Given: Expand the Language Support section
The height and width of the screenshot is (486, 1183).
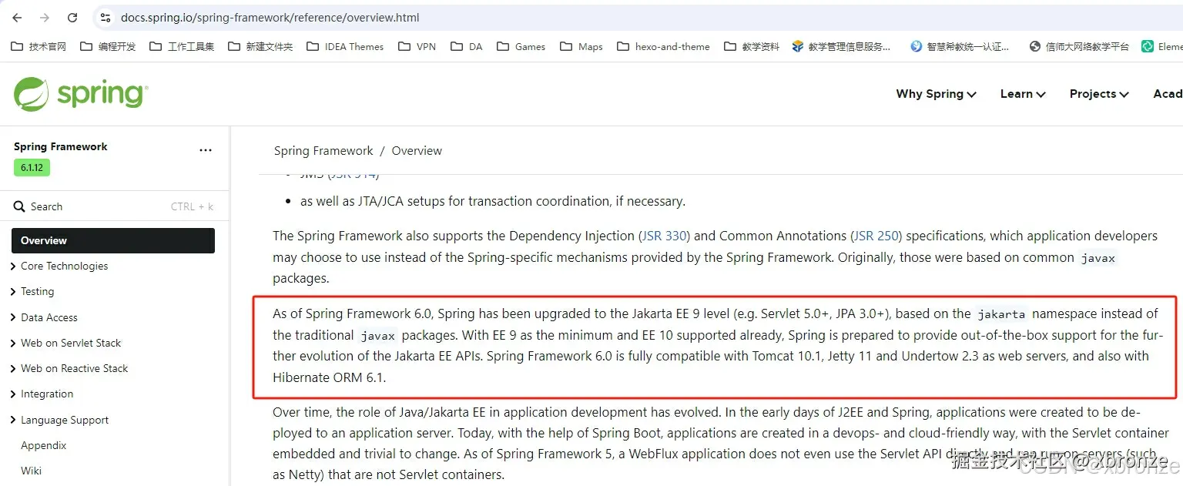Looking at the screenshot, I should (60, 420).
